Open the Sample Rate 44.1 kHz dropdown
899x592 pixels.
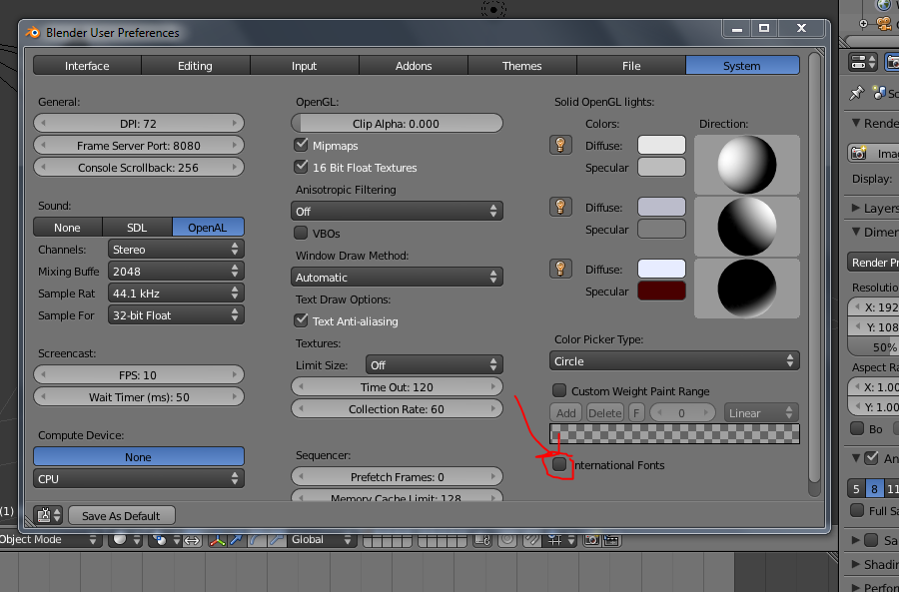coord(176,293)
